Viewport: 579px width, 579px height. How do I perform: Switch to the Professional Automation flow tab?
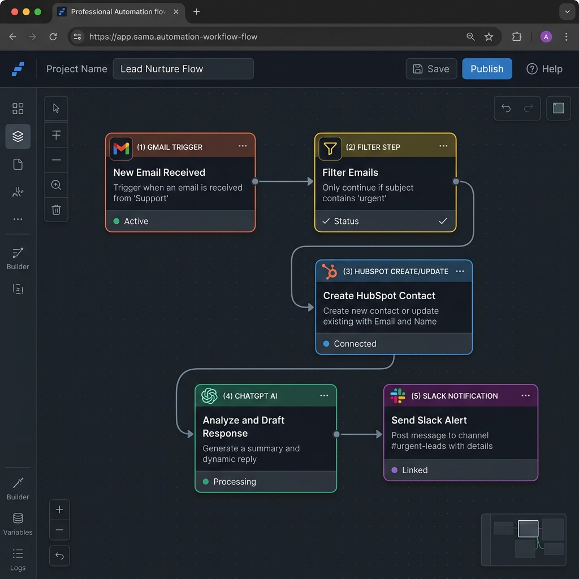[x=118, y=12]
